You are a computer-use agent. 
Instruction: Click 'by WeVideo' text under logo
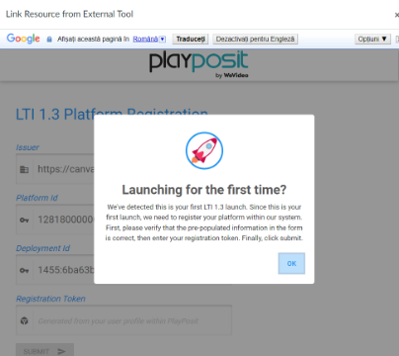coord(232,75)
